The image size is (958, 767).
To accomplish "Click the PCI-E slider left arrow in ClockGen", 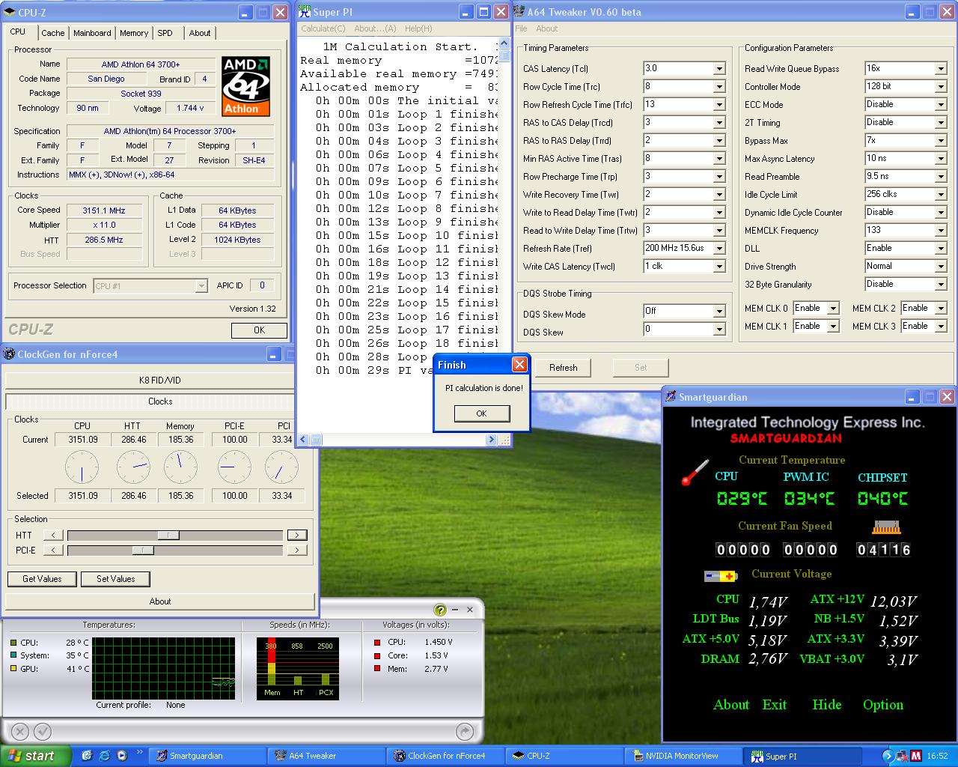I will (x=53, y=550).
